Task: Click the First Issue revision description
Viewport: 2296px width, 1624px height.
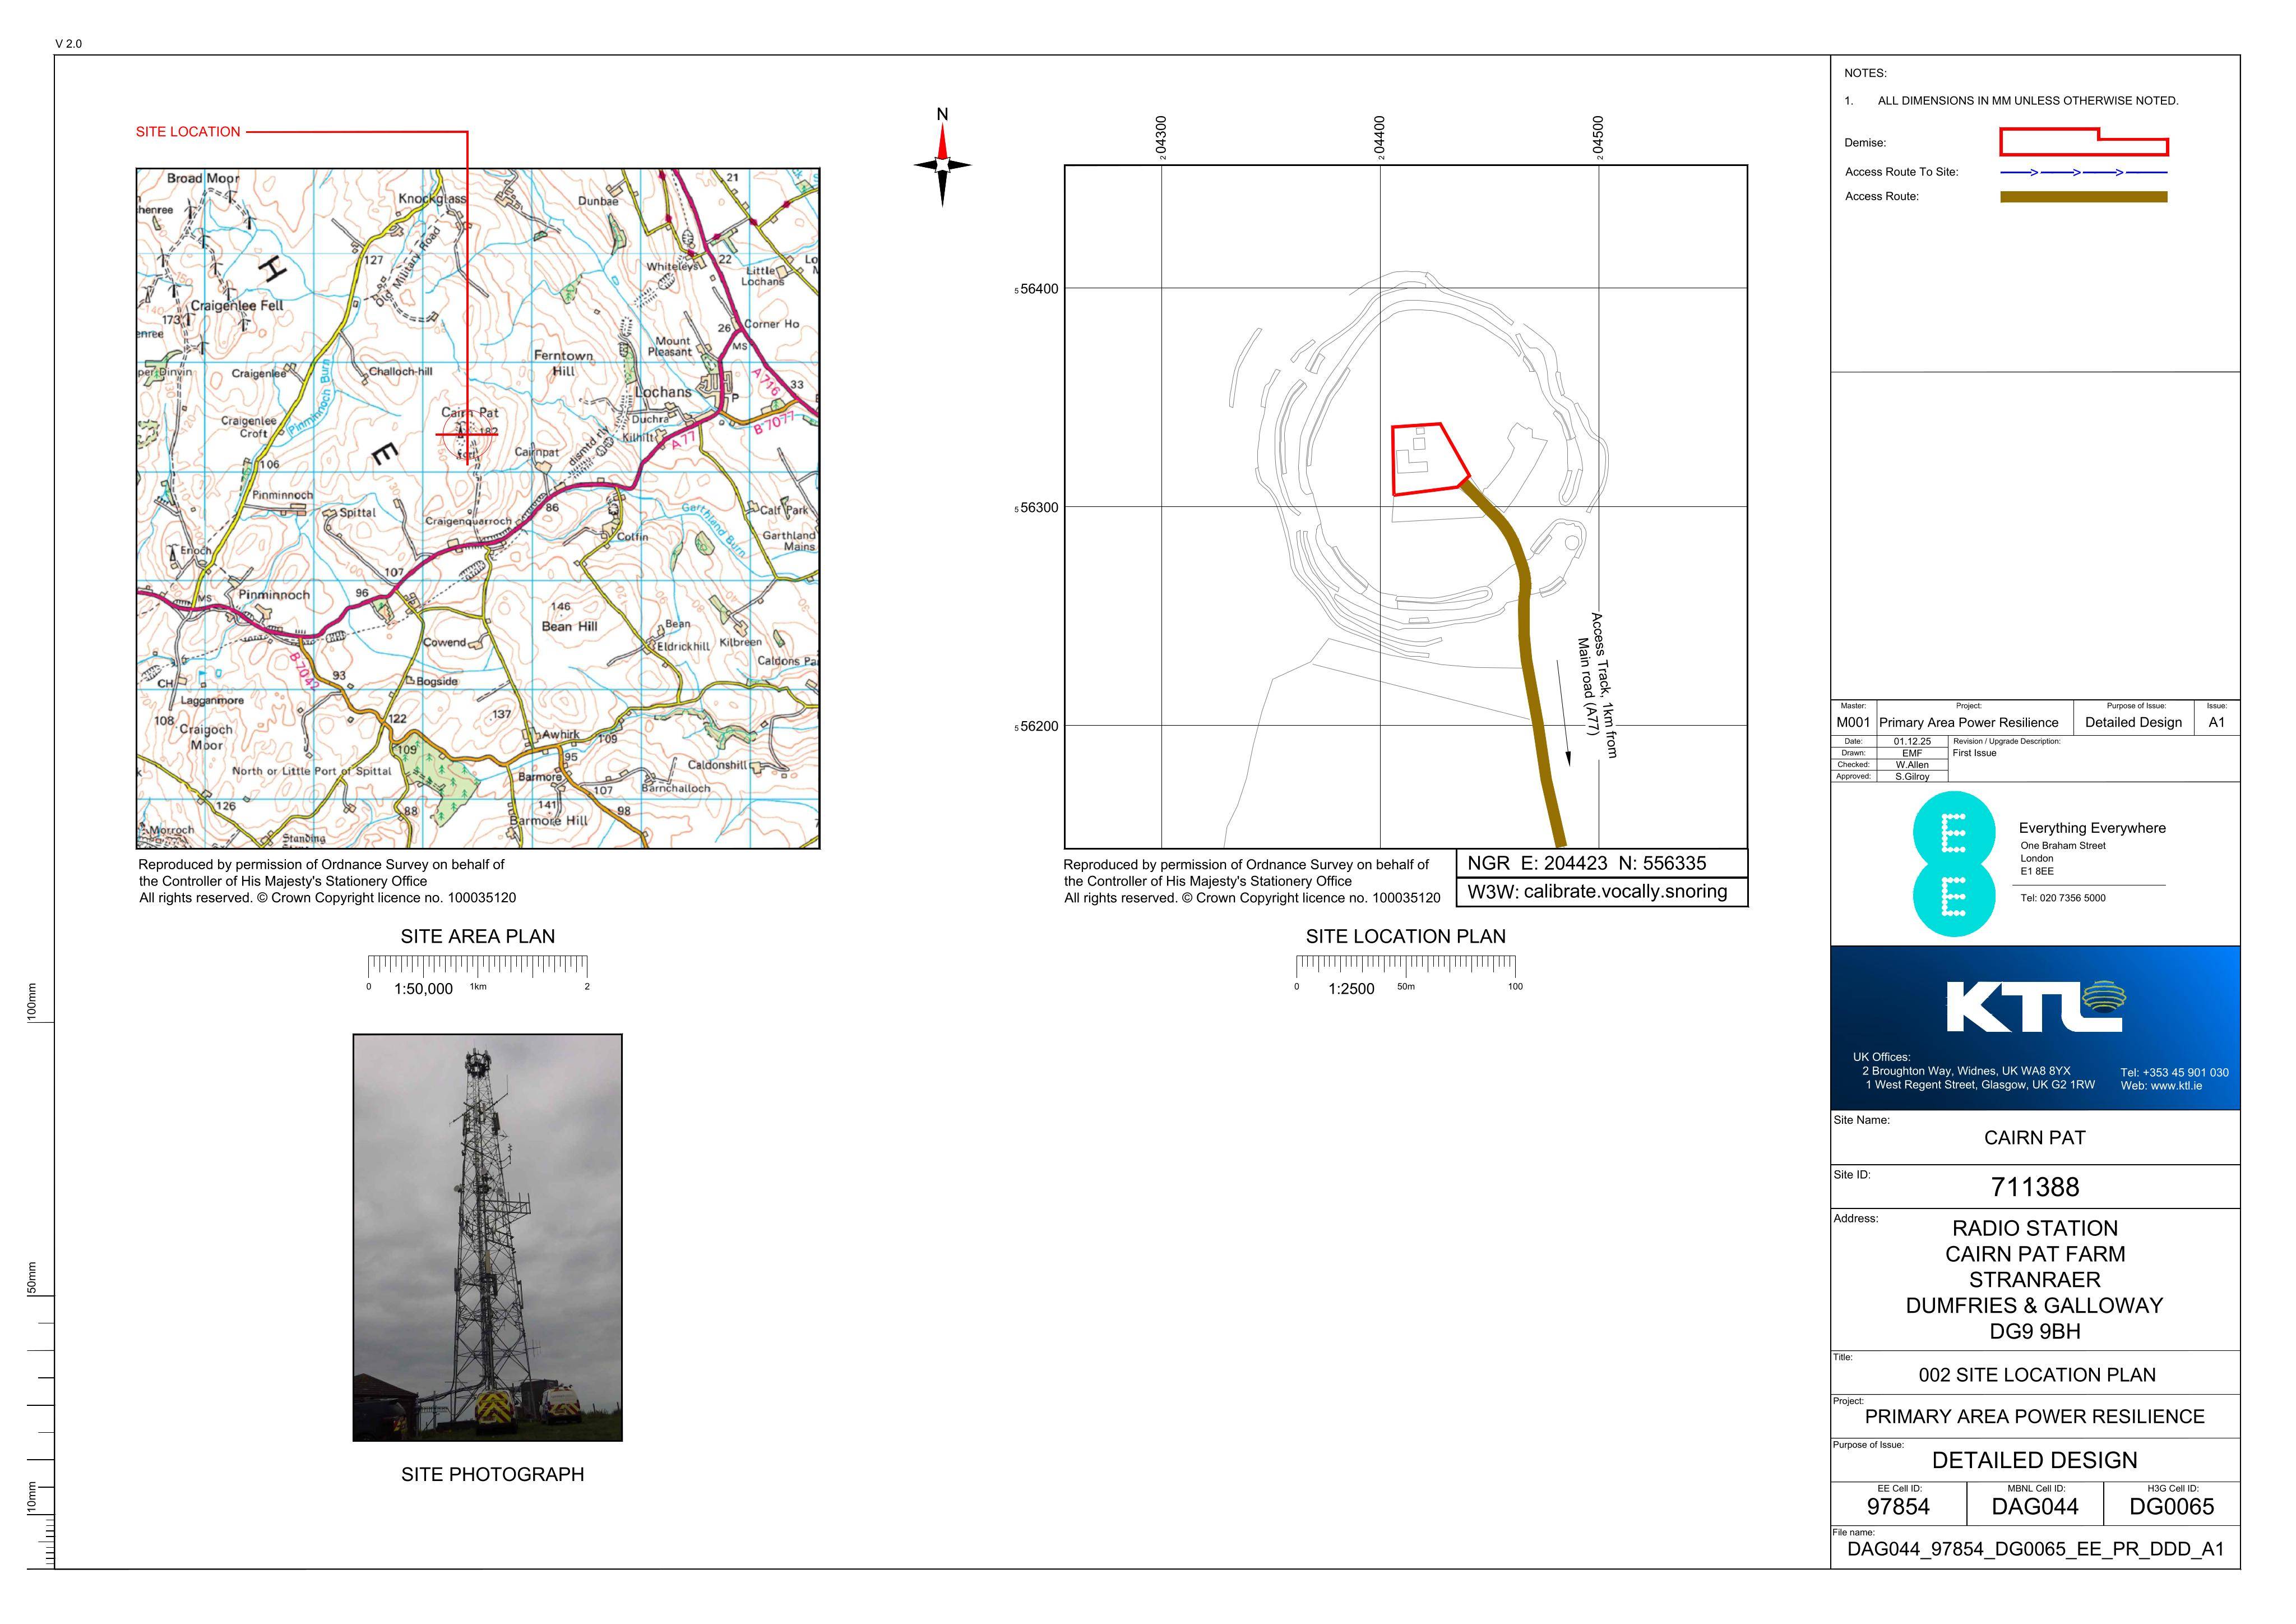Action: 1974,754
